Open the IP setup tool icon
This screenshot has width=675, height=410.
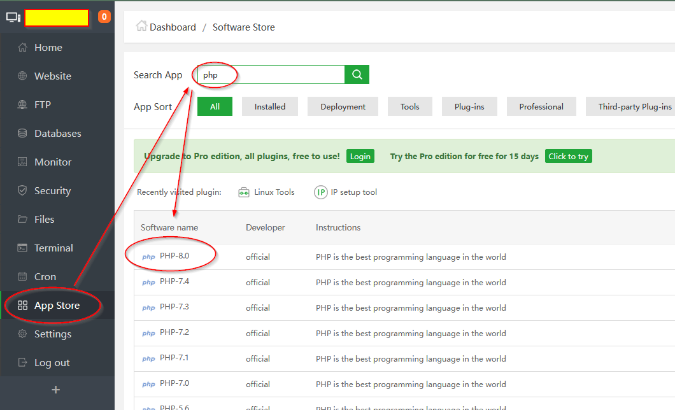(321, 192)
